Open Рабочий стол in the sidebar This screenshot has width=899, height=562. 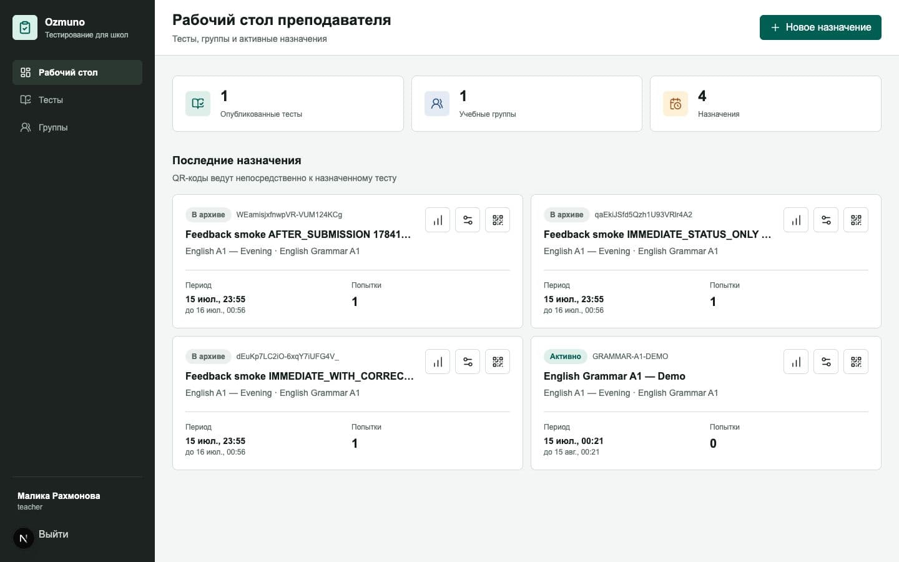click(x=77, y=72)
